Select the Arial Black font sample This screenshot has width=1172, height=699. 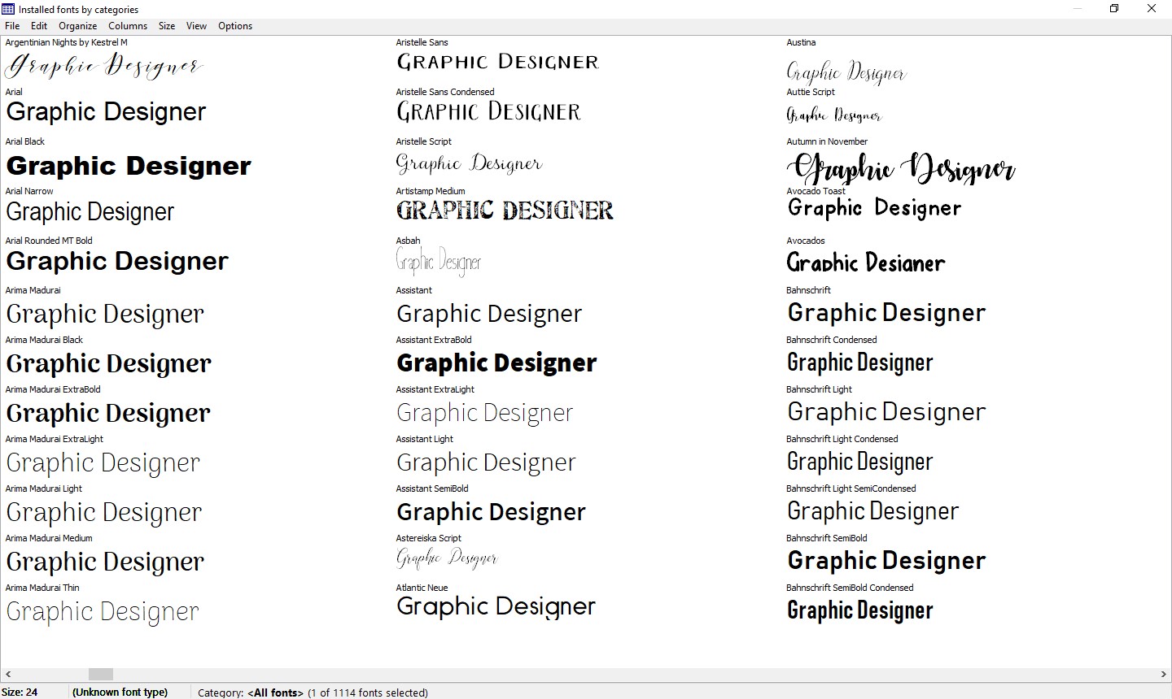click(x=129, y=166)
